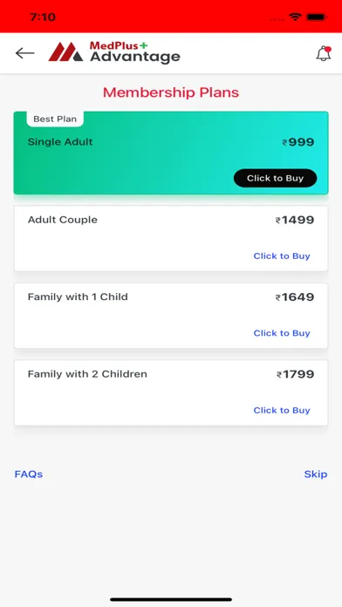The width and height of the screenshot is (342, 607).
Task: Click to Buy Family with 1 Child
Action: (282, 333)
